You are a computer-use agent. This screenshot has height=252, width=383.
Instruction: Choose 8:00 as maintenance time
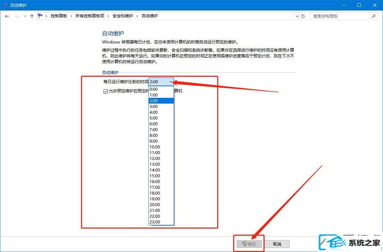[x=161, y=135]
